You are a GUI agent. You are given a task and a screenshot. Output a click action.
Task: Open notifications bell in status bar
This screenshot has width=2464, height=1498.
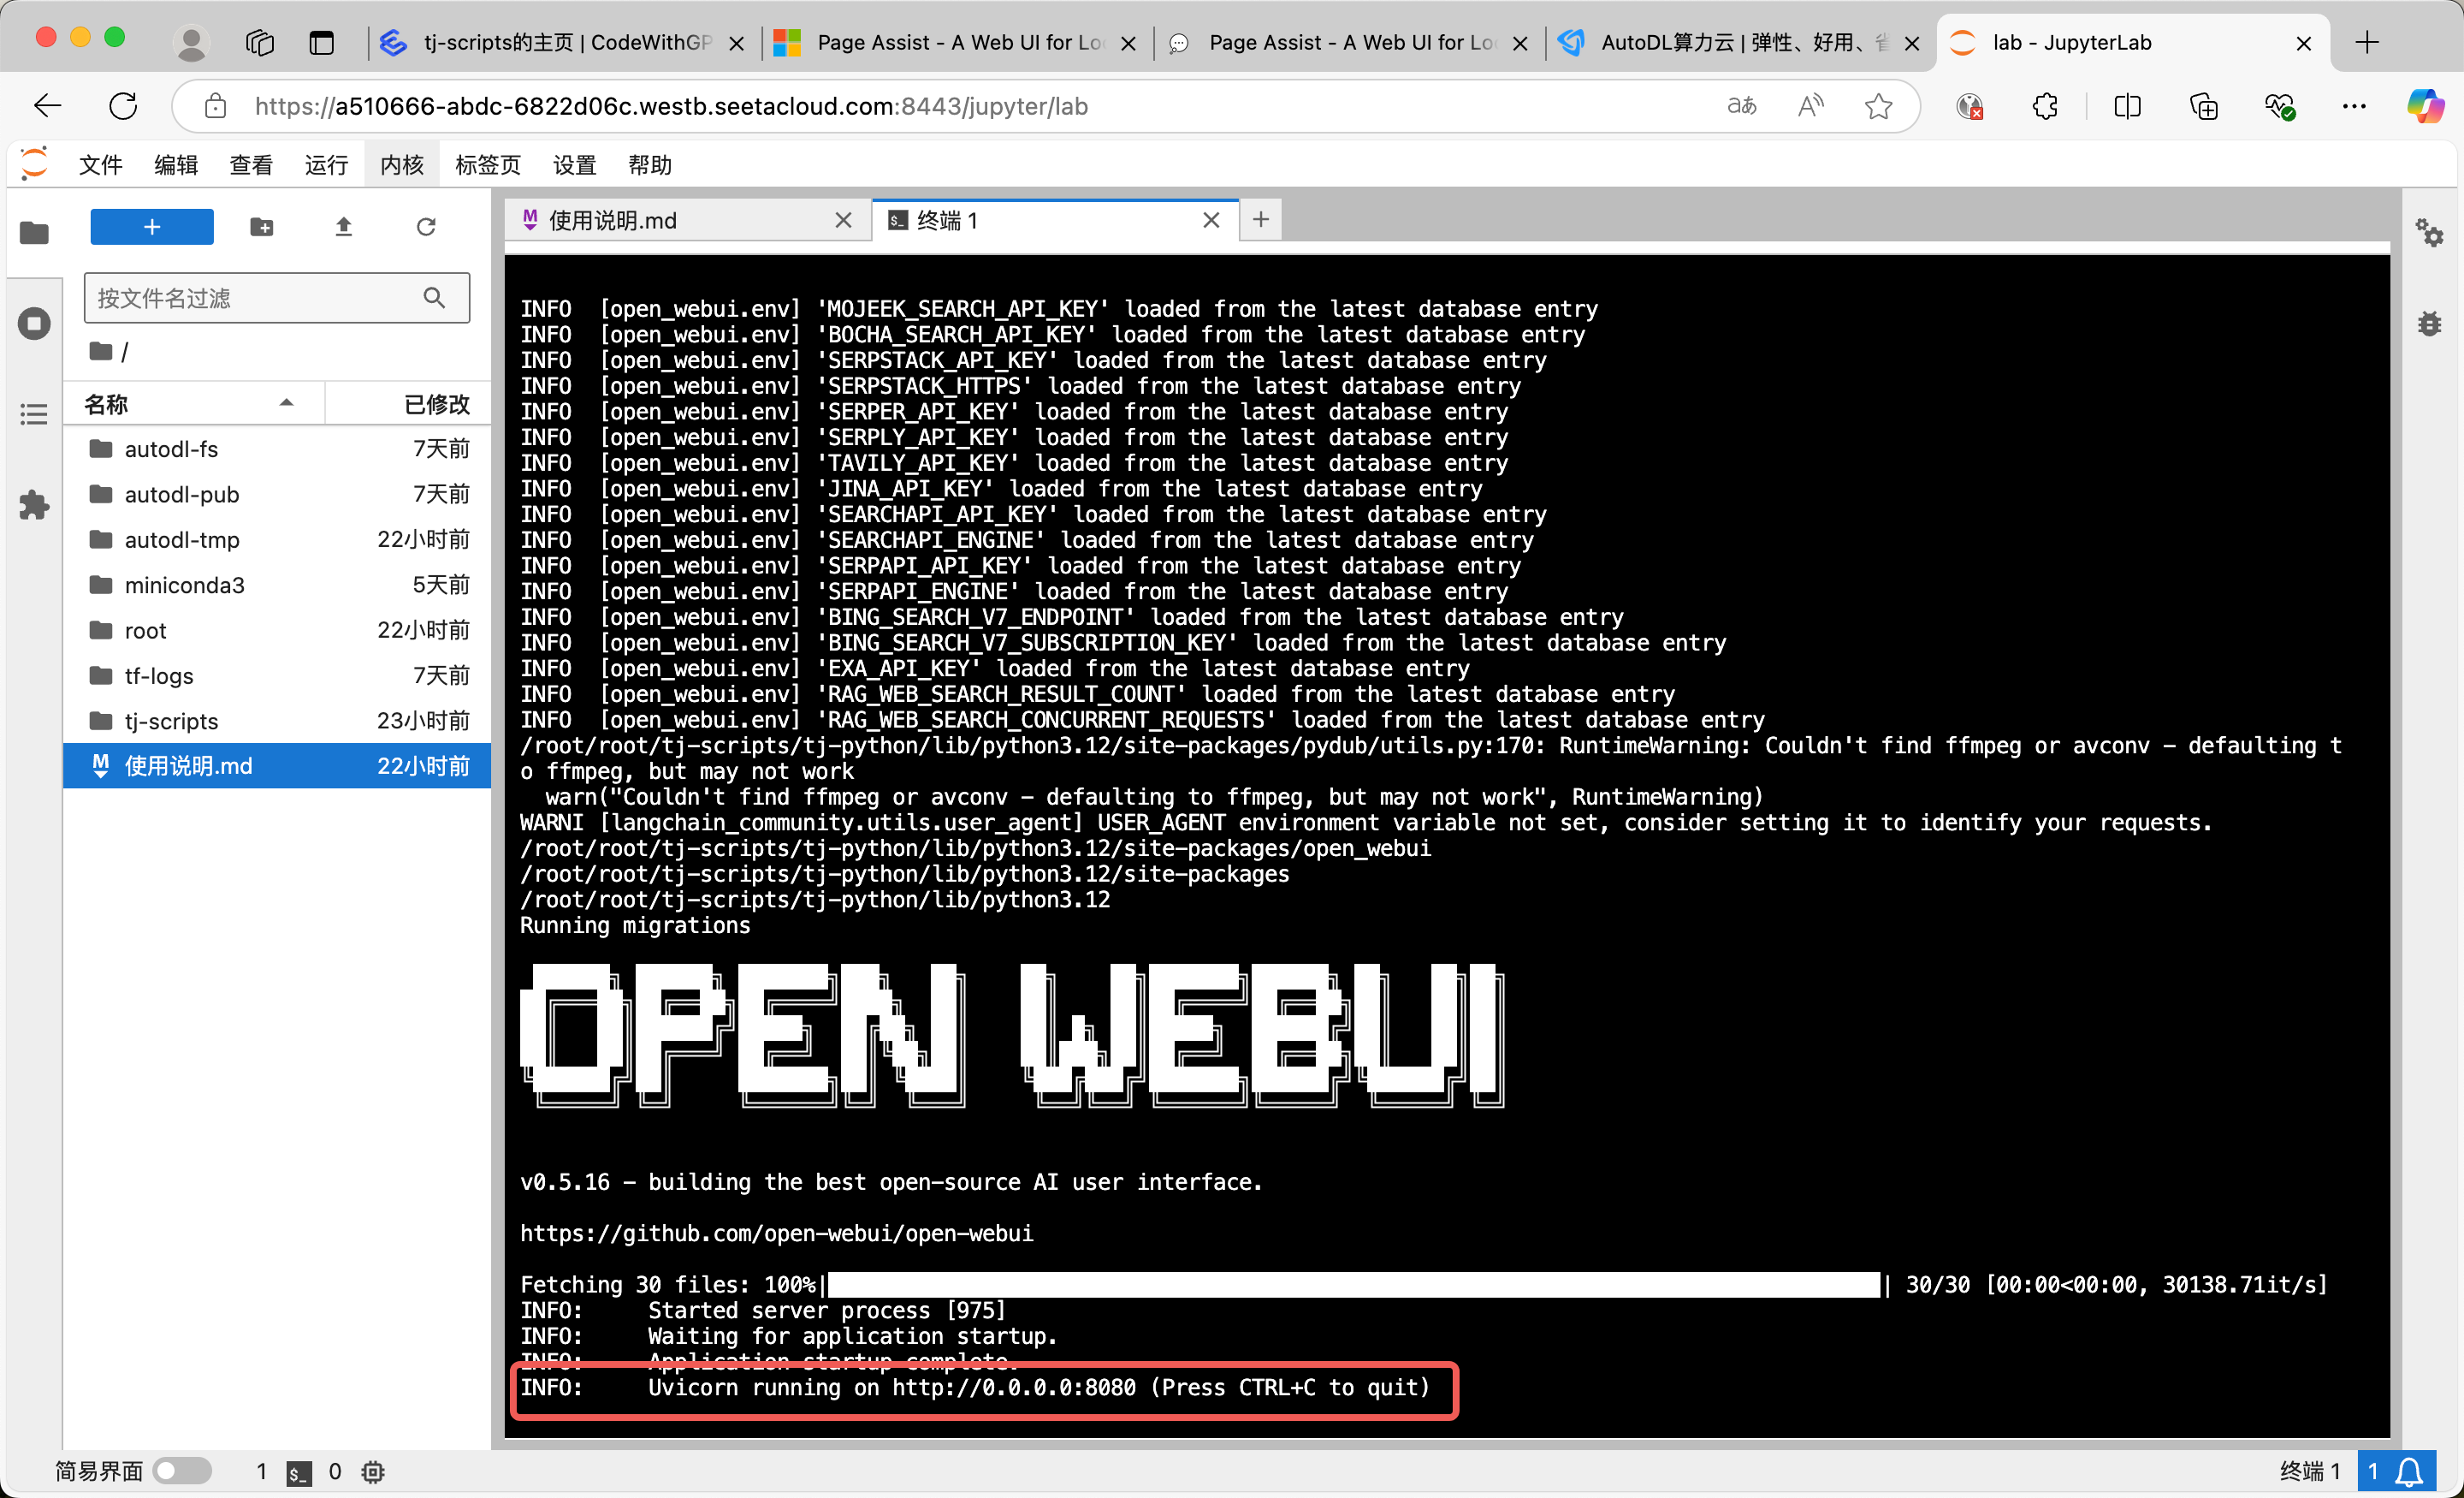(2410, 1471)
